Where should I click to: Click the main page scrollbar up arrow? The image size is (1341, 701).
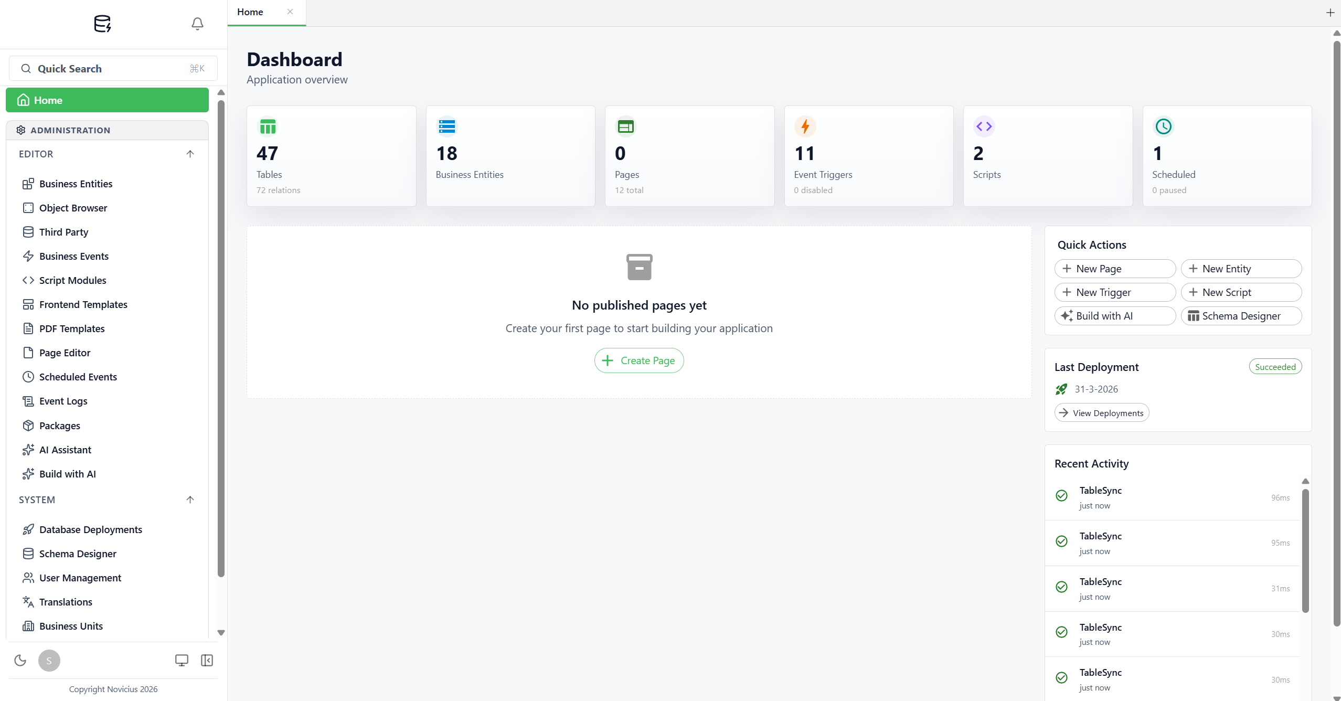pyautogui.click(x=1337, y=33)
